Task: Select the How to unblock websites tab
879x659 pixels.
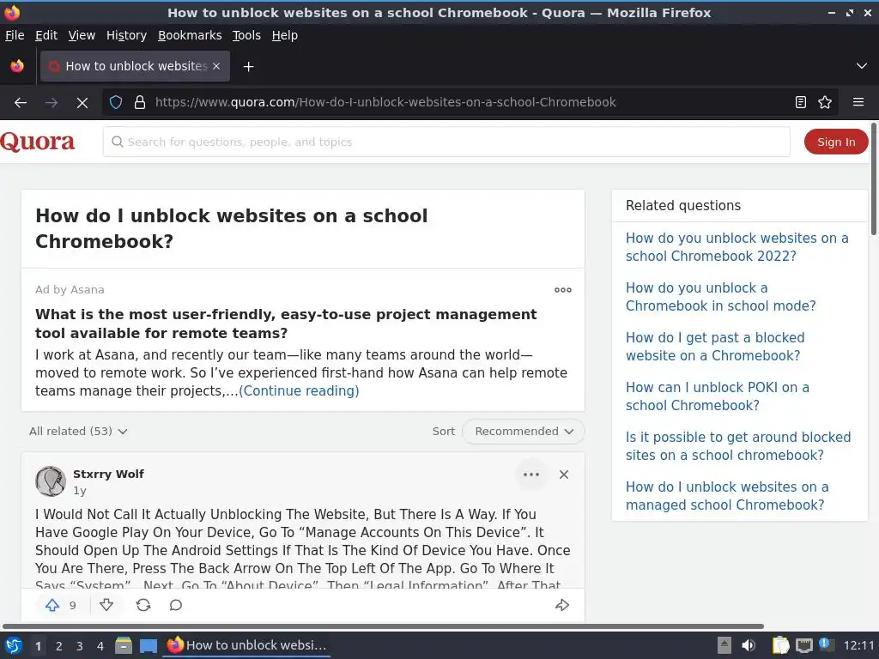Action: [135, 66]
